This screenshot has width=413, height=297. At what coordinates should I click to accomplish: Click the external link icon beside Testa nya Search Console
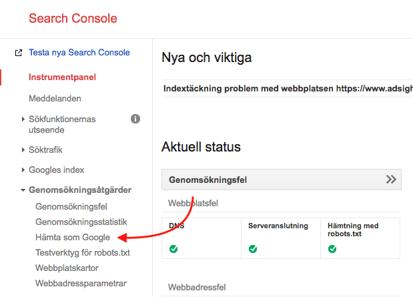tap(19, 53)
